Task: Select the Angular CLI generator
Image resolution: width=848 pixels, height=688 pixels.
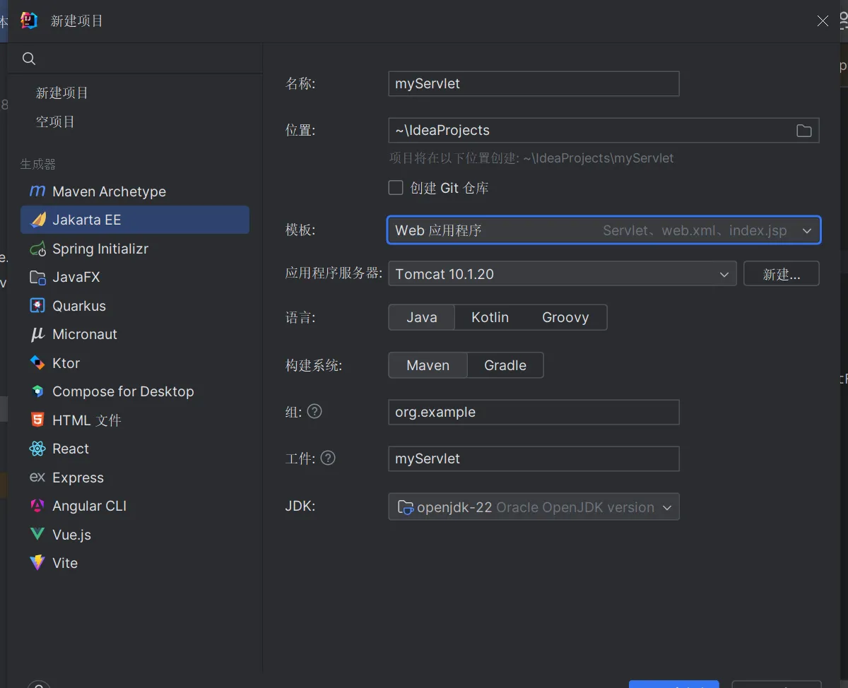Action: point(135,506)
